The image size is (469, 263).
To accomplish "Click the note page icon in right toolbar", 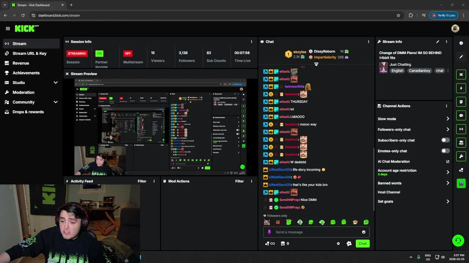I will point(461,102).
